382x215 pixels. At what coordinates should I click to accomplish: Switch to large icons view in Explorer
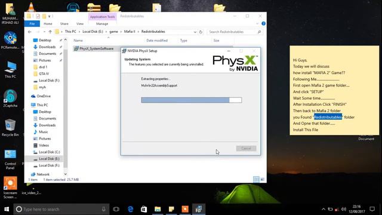point(262,179)
